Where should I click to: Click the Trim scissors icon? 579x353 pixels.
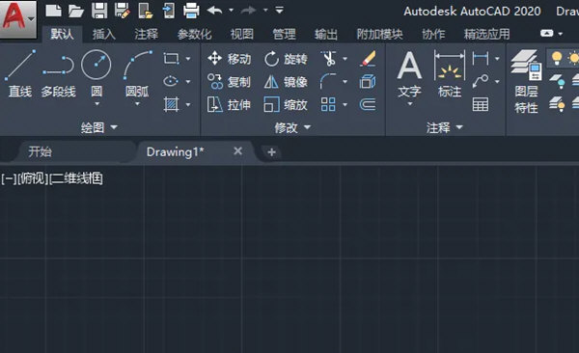pyautogui.click(x=329, y=58)
